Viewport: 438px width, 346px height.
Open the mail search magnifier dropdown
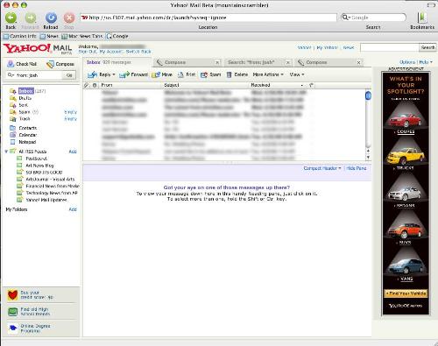click(x=11, y=75)
